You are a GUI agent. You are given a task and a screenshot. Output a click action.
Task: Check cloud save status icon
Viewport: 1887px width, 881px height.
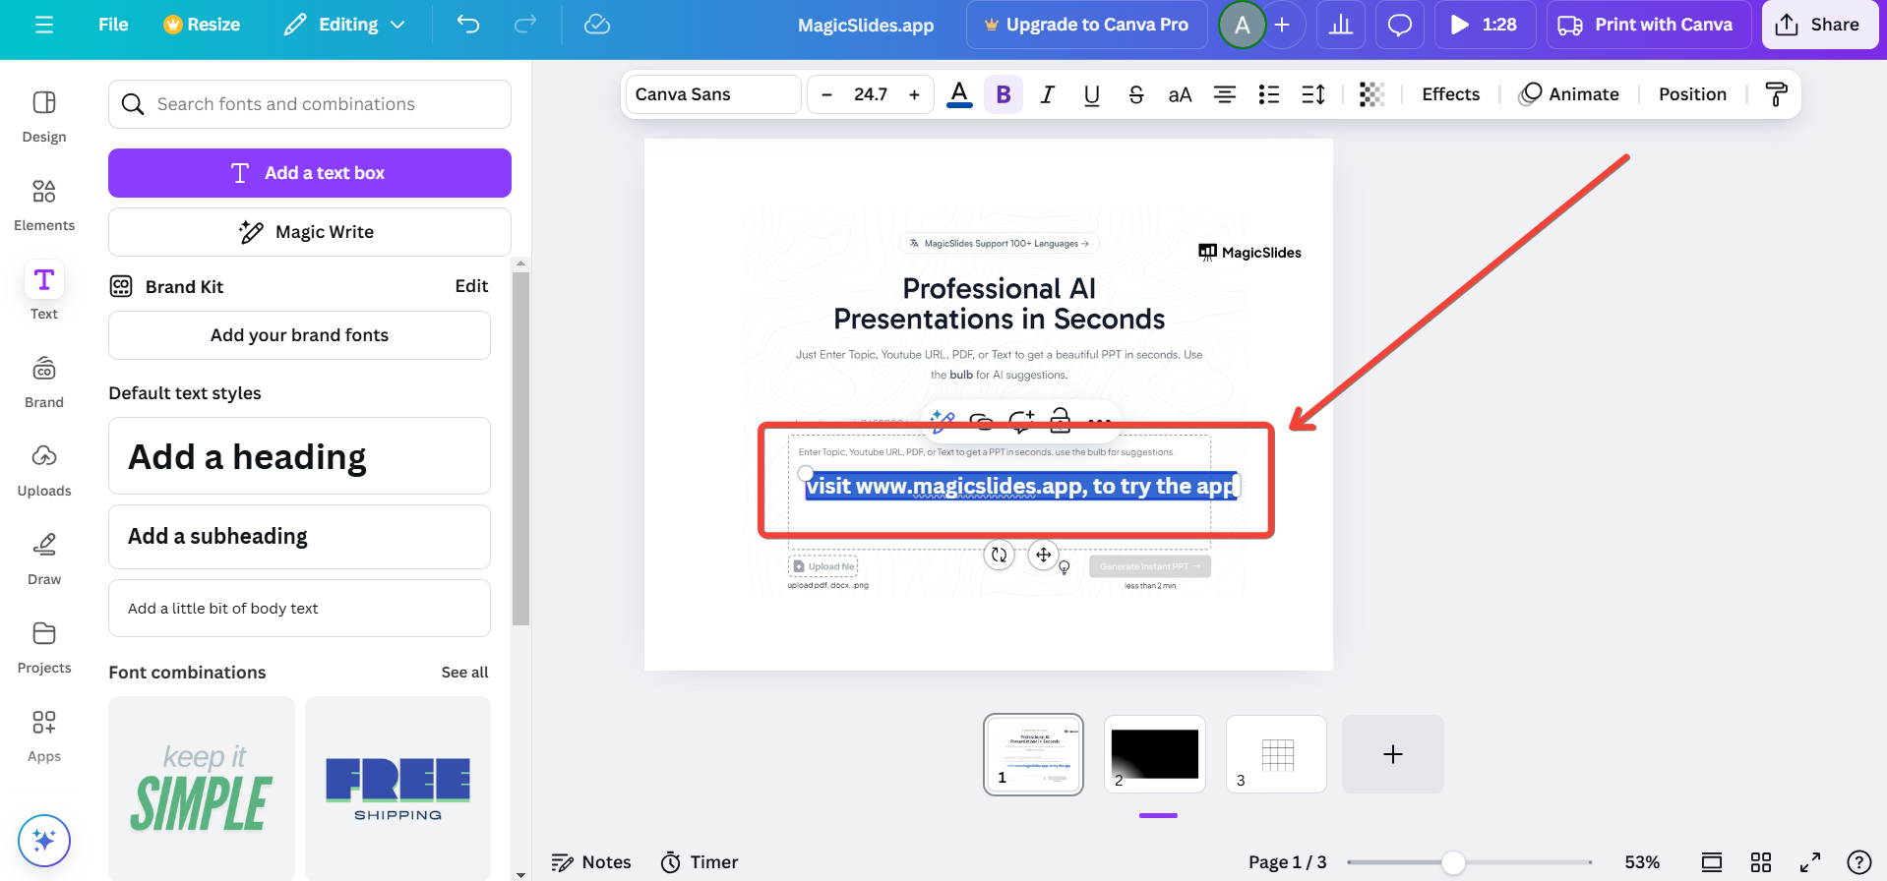597,25
